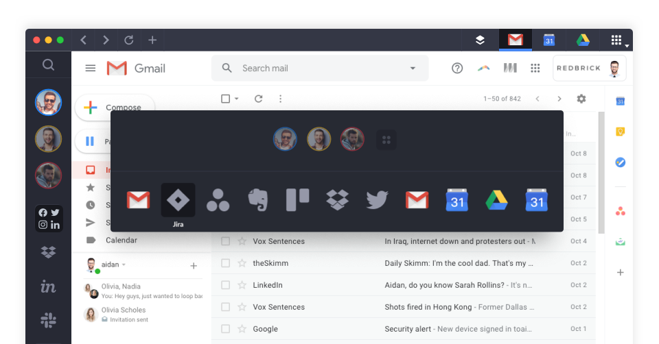Image resolution: width=659 pixels, height=344 pixels.
Task: Expand the aidan chat status dropdown
Action: [x=124, y=265]
